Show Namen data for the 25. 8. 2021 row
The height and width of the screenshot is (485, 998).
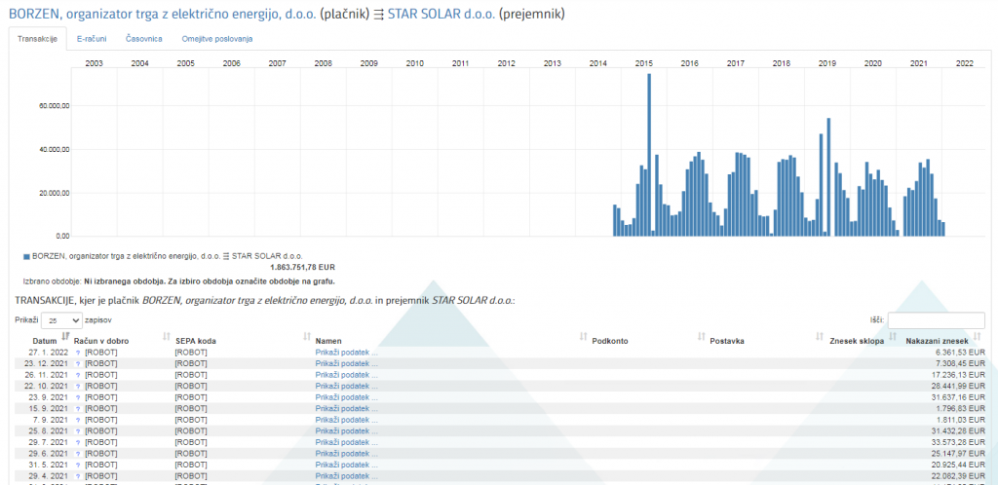(346, 431)
